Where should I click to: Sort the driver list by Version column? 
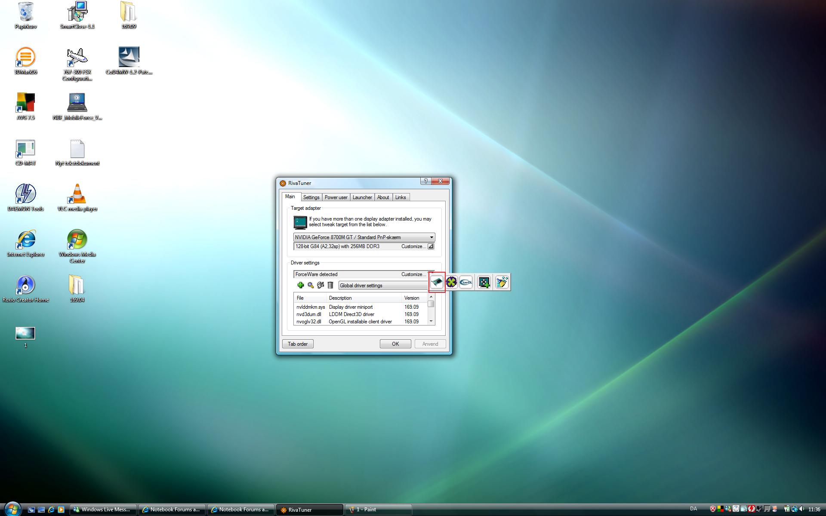(x=414, y=298)
